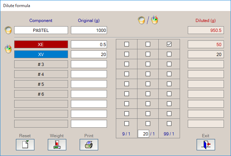Click the white bucket icon in ratio header
Screen dimensions: 231x156
pos(141,20)
